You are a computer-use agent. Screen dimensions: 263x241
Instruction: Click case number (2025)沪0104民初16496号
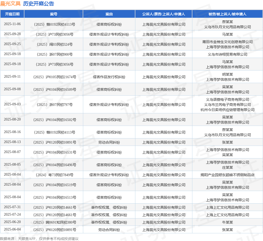55,165
